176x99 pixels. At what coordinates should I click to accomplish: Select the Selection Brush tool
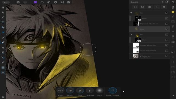3,28
